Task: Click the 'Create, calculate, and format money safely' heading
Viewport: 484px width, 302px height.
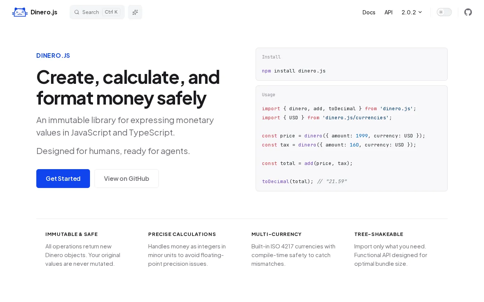Action: click(x=128, y=87)
